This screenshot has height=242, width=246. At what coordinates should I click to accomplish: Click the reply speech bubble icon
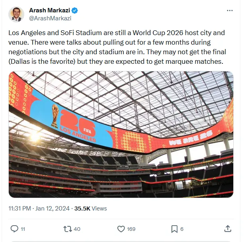14,228
